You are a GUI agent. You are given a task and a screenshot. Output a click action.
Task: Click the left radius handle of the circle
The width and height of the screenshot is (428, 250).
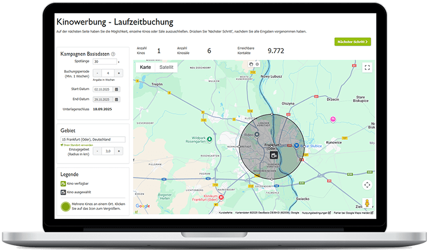(x=239, y=147)
